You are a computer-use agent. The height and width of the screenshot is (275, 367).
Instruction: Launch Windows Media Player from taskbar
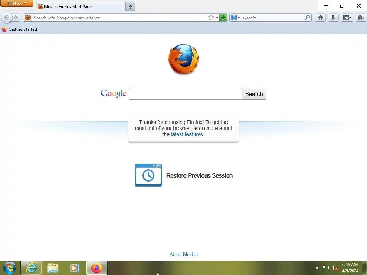(x=75, y=268)
